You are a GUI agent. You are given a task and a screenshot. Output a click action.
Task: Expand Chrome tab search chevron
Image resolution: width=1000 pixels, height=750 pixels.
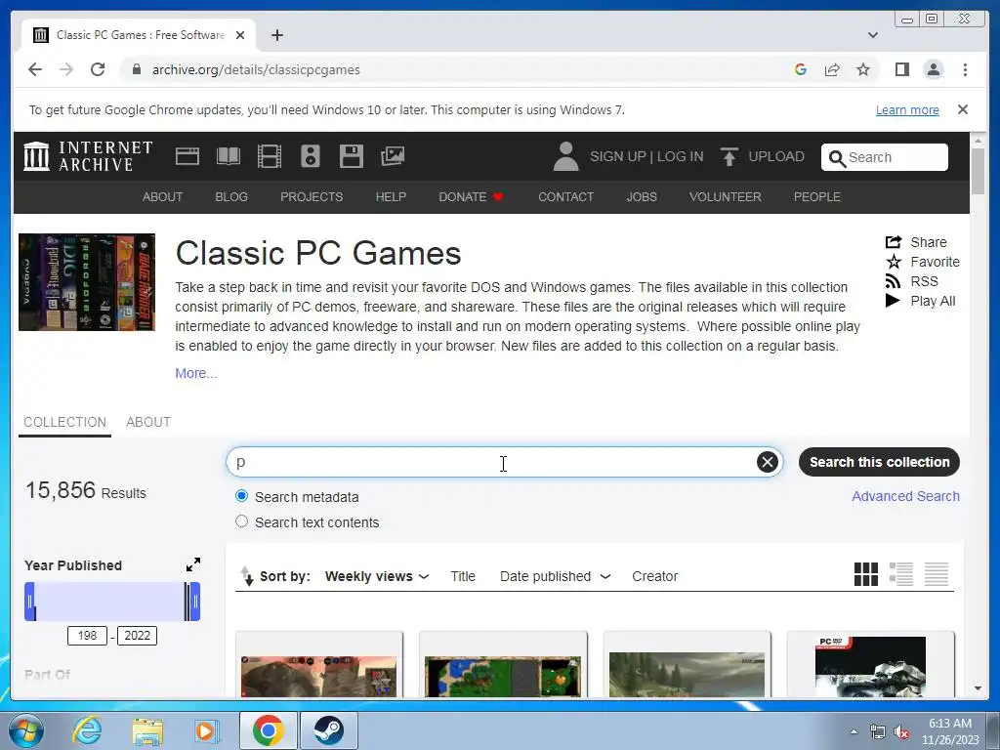872,35
